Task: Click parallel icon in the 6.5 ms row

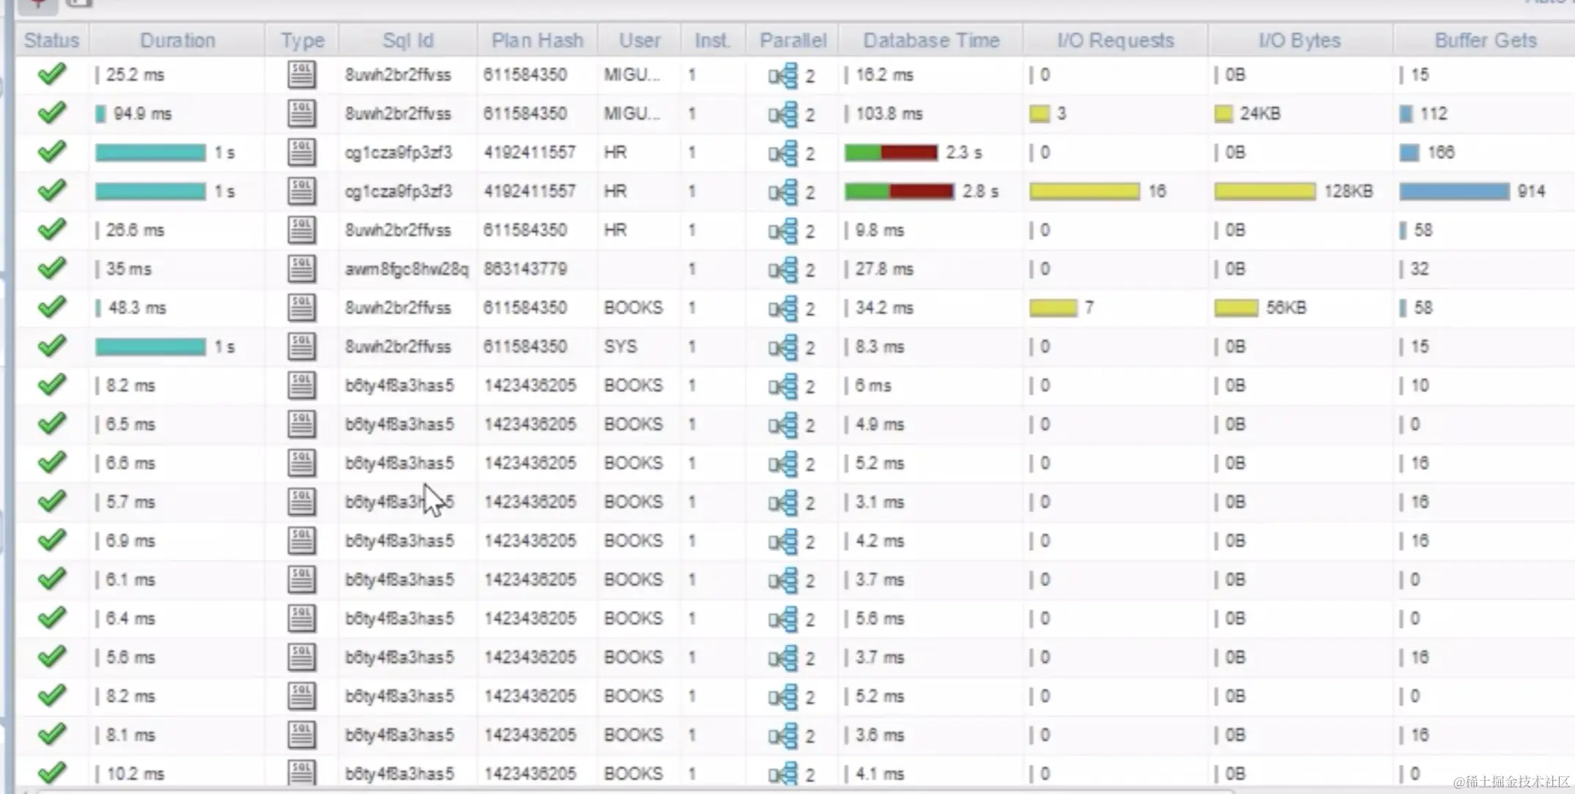Action: tap(783, 425)
